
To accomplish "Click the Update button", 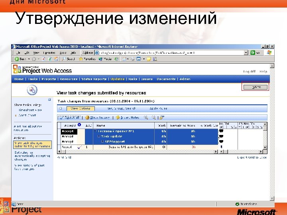I will pos(256,87).
